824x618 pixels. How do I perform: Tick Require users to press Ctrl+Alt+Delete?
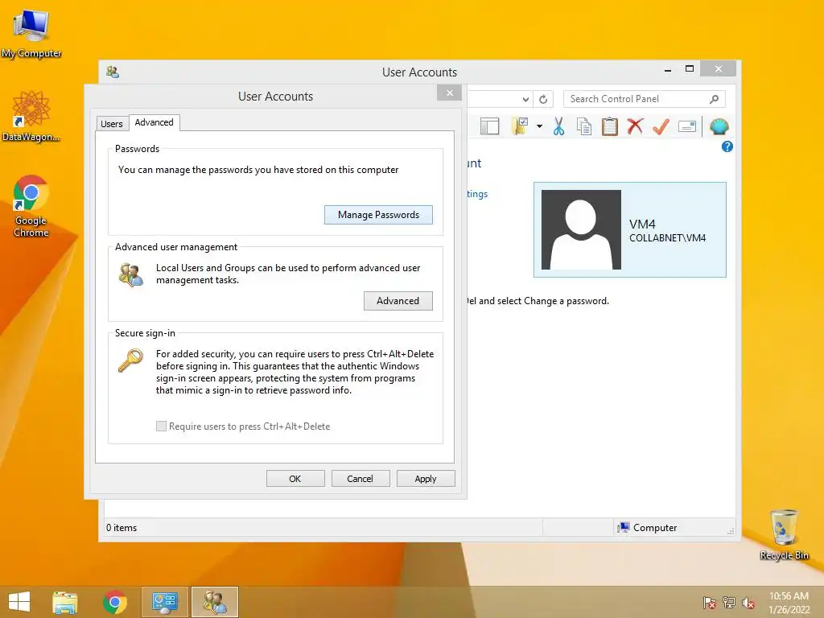[x=161, y=426]
